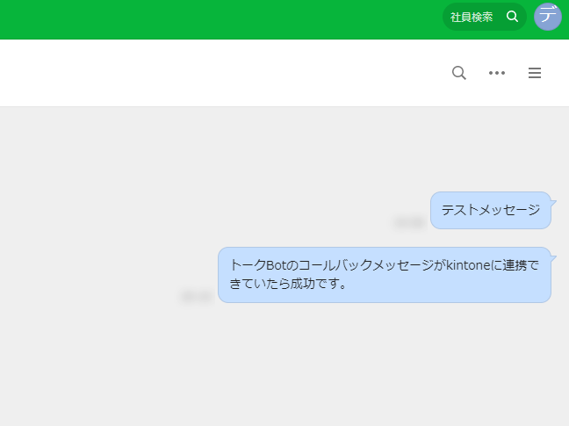
Task: Click empty green header bar area
Action: pos(220,19)
